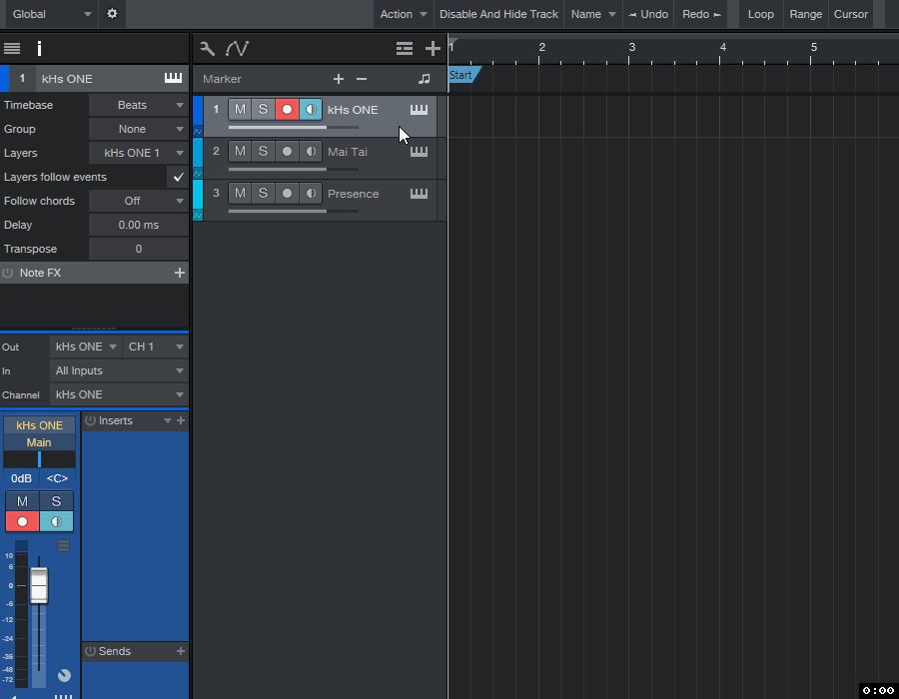Image resolution: width=899 pixels, height=699 pixels.
Task: Solo the kHs ONE track
Action: tap(263, 110)
